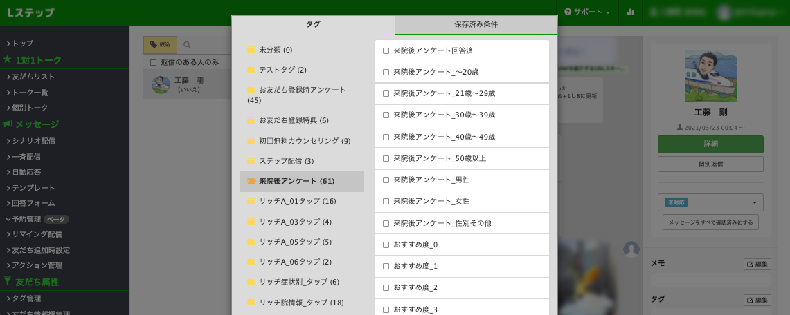Open the 未分類 folder icon
Viewport: 790px width, 315px height.
(x=251, y=50)
